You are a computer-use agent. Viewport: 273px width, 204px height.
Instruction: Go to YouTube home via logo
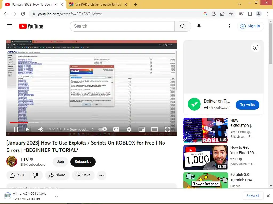[31, 26]
